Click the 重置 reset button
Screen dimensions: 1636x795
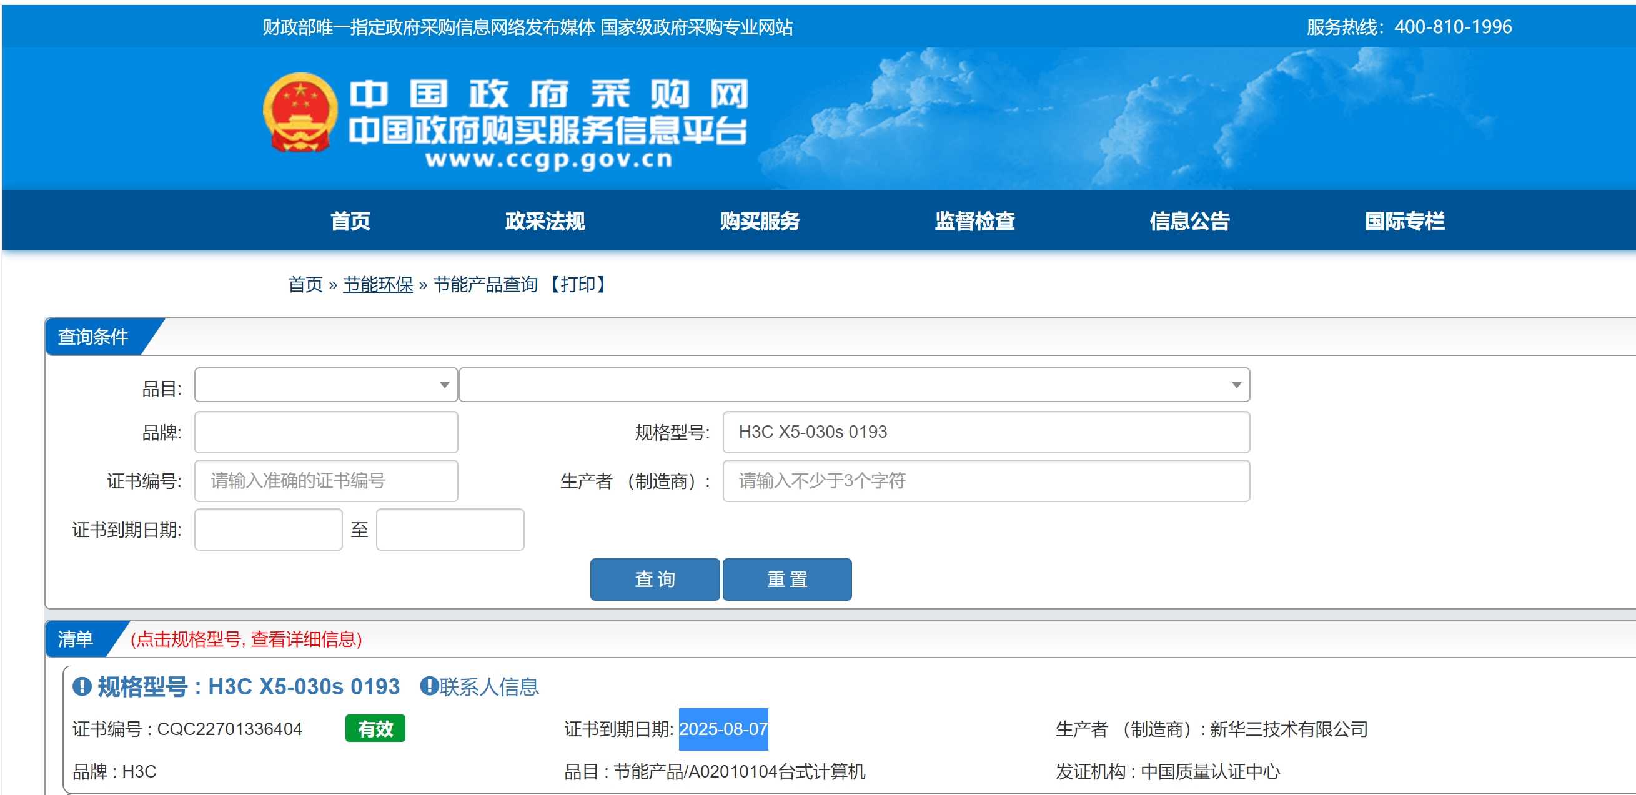787,579
